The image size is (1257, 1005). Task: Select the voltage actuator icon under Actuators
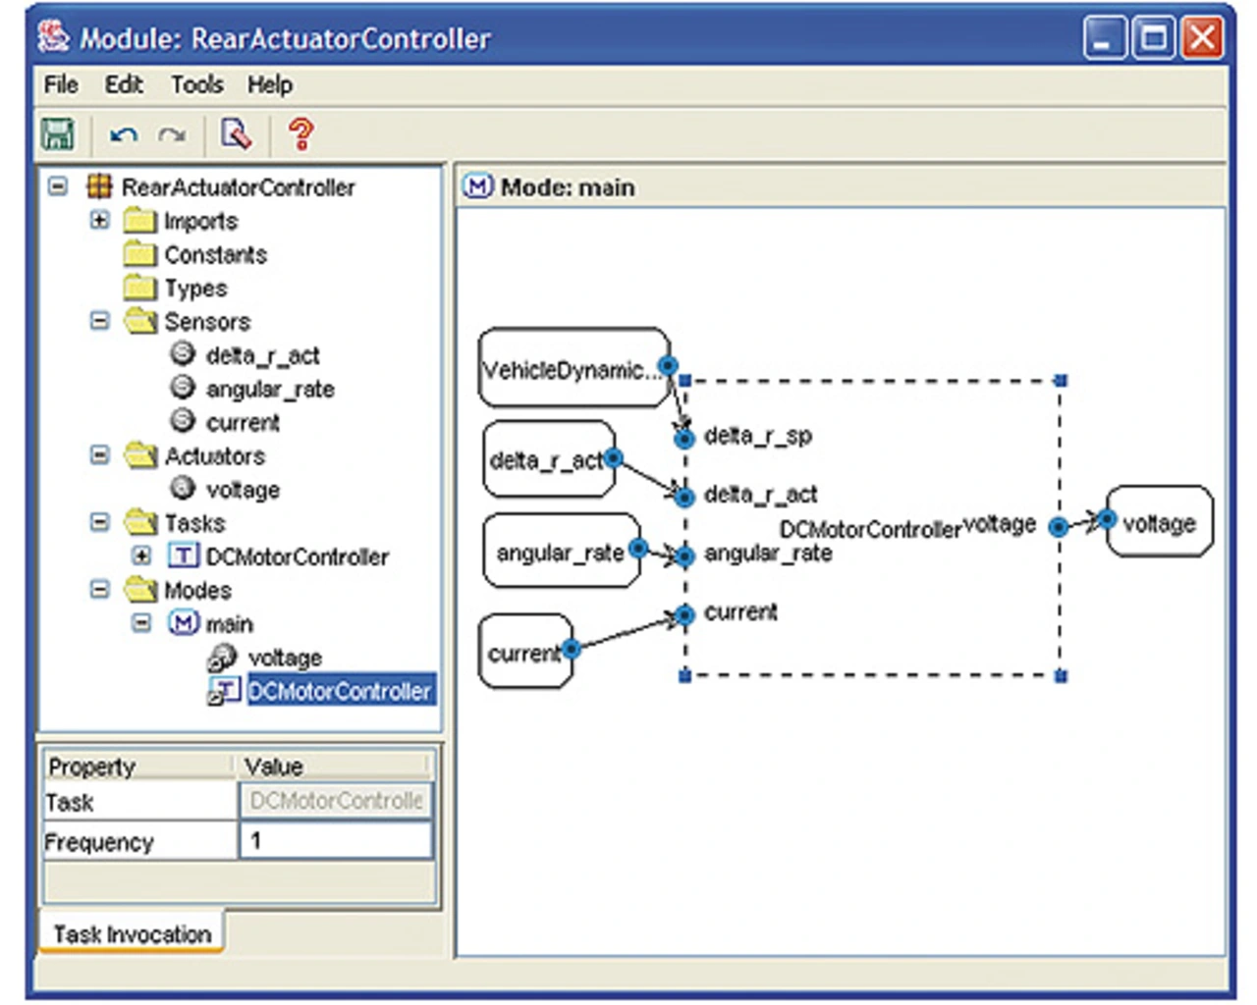coord(183,488)
